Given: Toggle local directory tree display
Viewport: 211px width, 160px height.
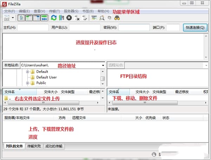Looking at the screenshot, I should tap(29, 18).
